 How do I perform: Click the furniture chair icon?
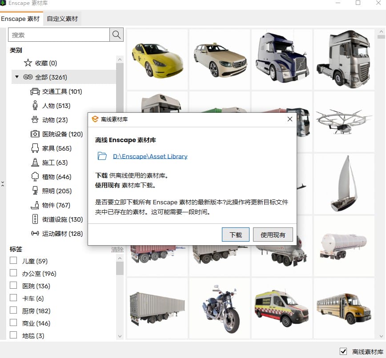35,148
